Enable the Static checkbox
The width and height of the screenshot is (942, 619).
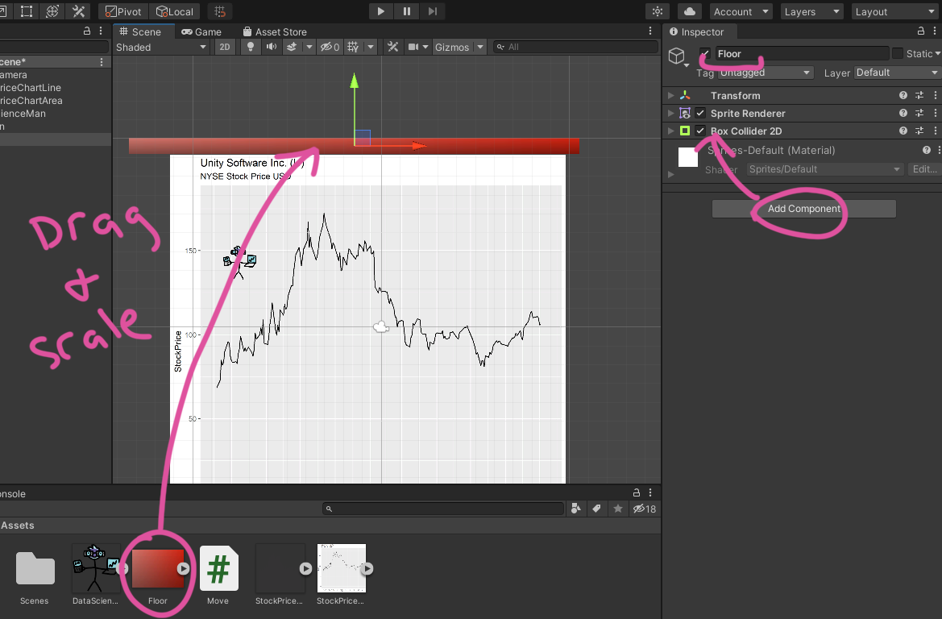pyautogui.click(x=898, y=53)
